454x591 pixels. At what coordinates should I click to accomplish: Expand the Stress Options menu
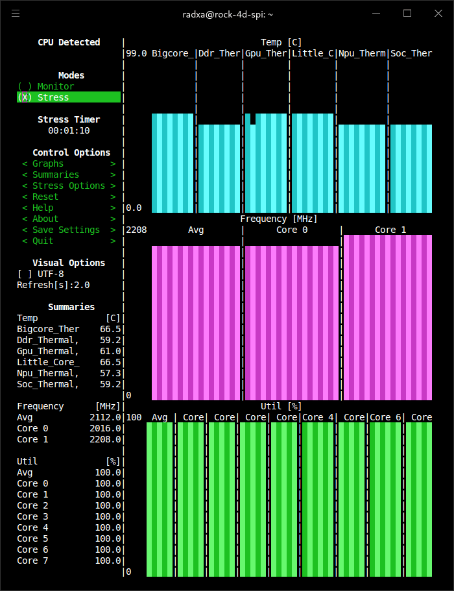[x=68, y=186]
